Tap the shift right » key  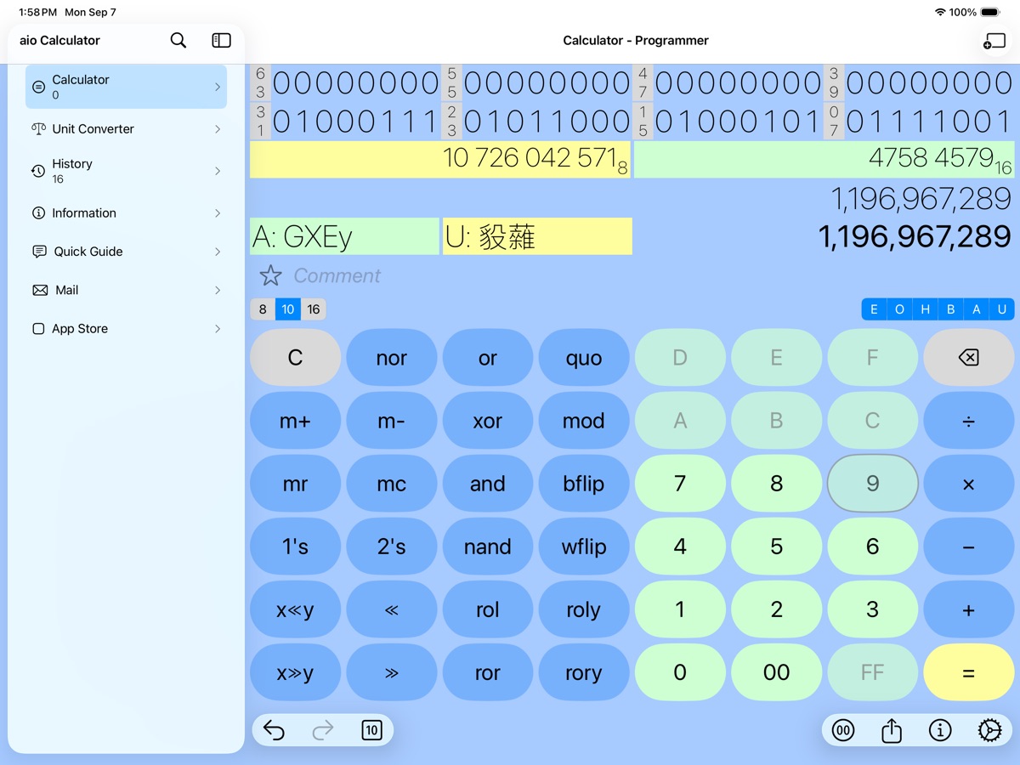point(391,672)
